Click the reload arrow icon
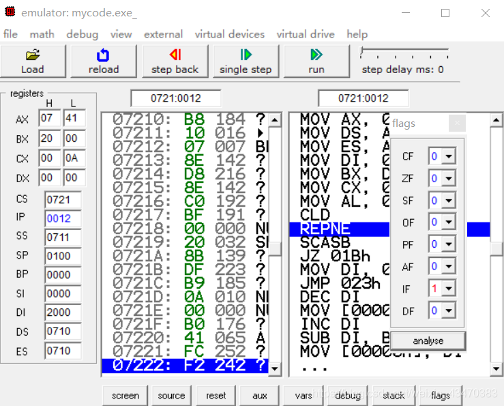The height and width of the screenshot is (406, 504). 103,55
